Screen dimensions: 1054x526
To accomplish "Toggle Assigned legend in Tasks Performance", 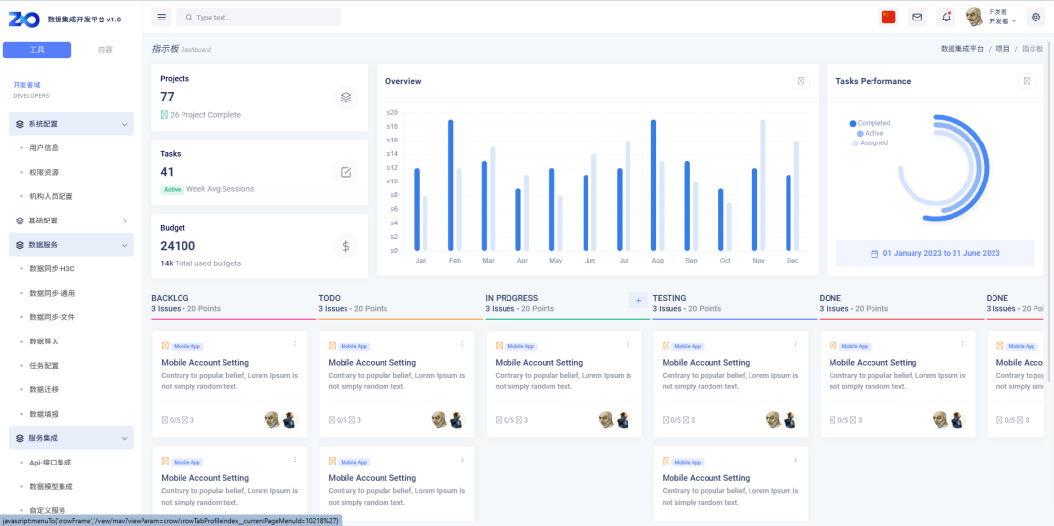I will click(870, 143).
